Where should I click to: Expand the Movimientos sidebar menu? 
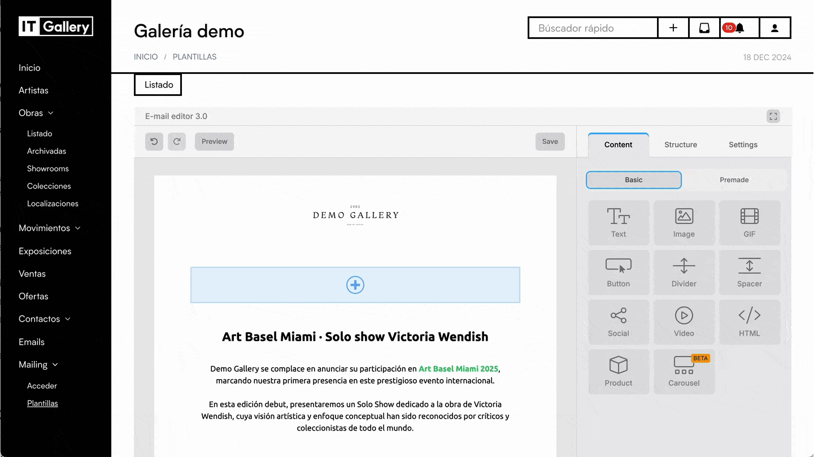50,228
